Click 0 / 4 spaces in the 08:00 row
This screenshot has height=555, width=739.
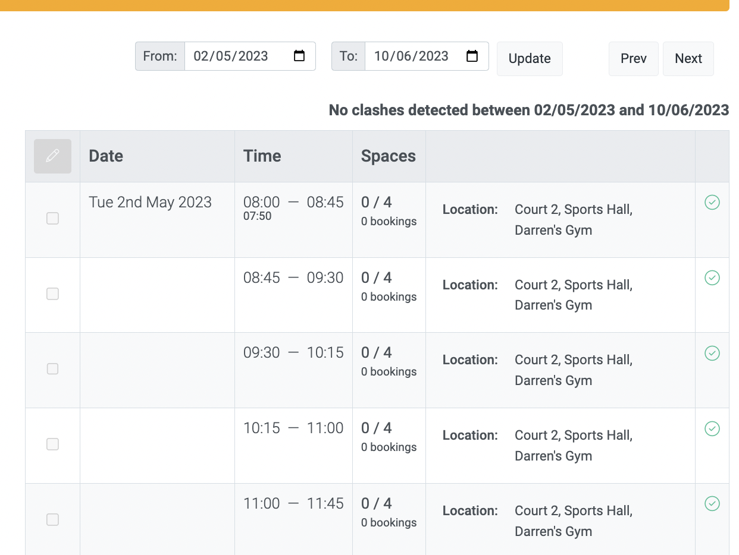[377, 202]
